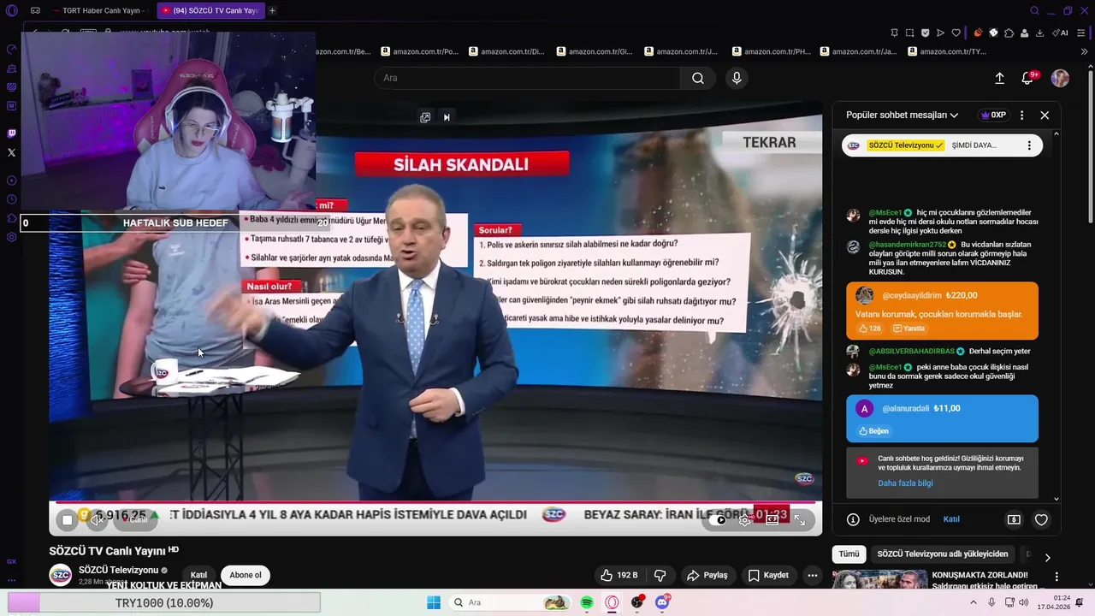Select the Tümü filter chip

(849, 554)
